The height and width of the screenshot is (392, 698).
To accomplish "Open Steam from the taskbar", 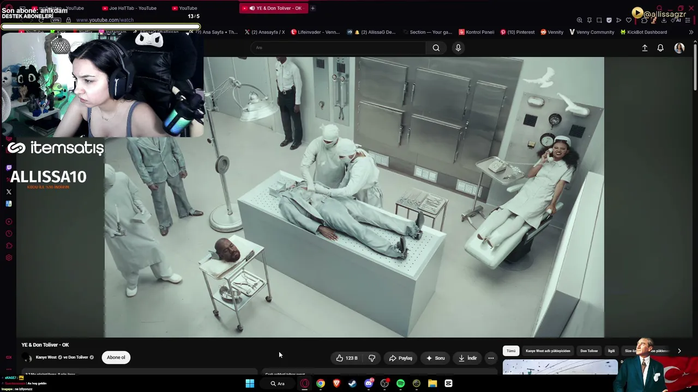I will click(x=352, y=383).
